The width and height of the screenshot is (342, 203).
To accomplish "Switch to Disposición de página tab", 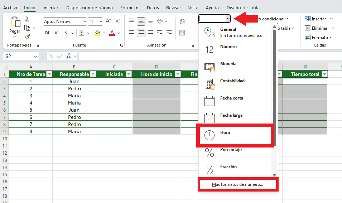I will tap(90, 8).
